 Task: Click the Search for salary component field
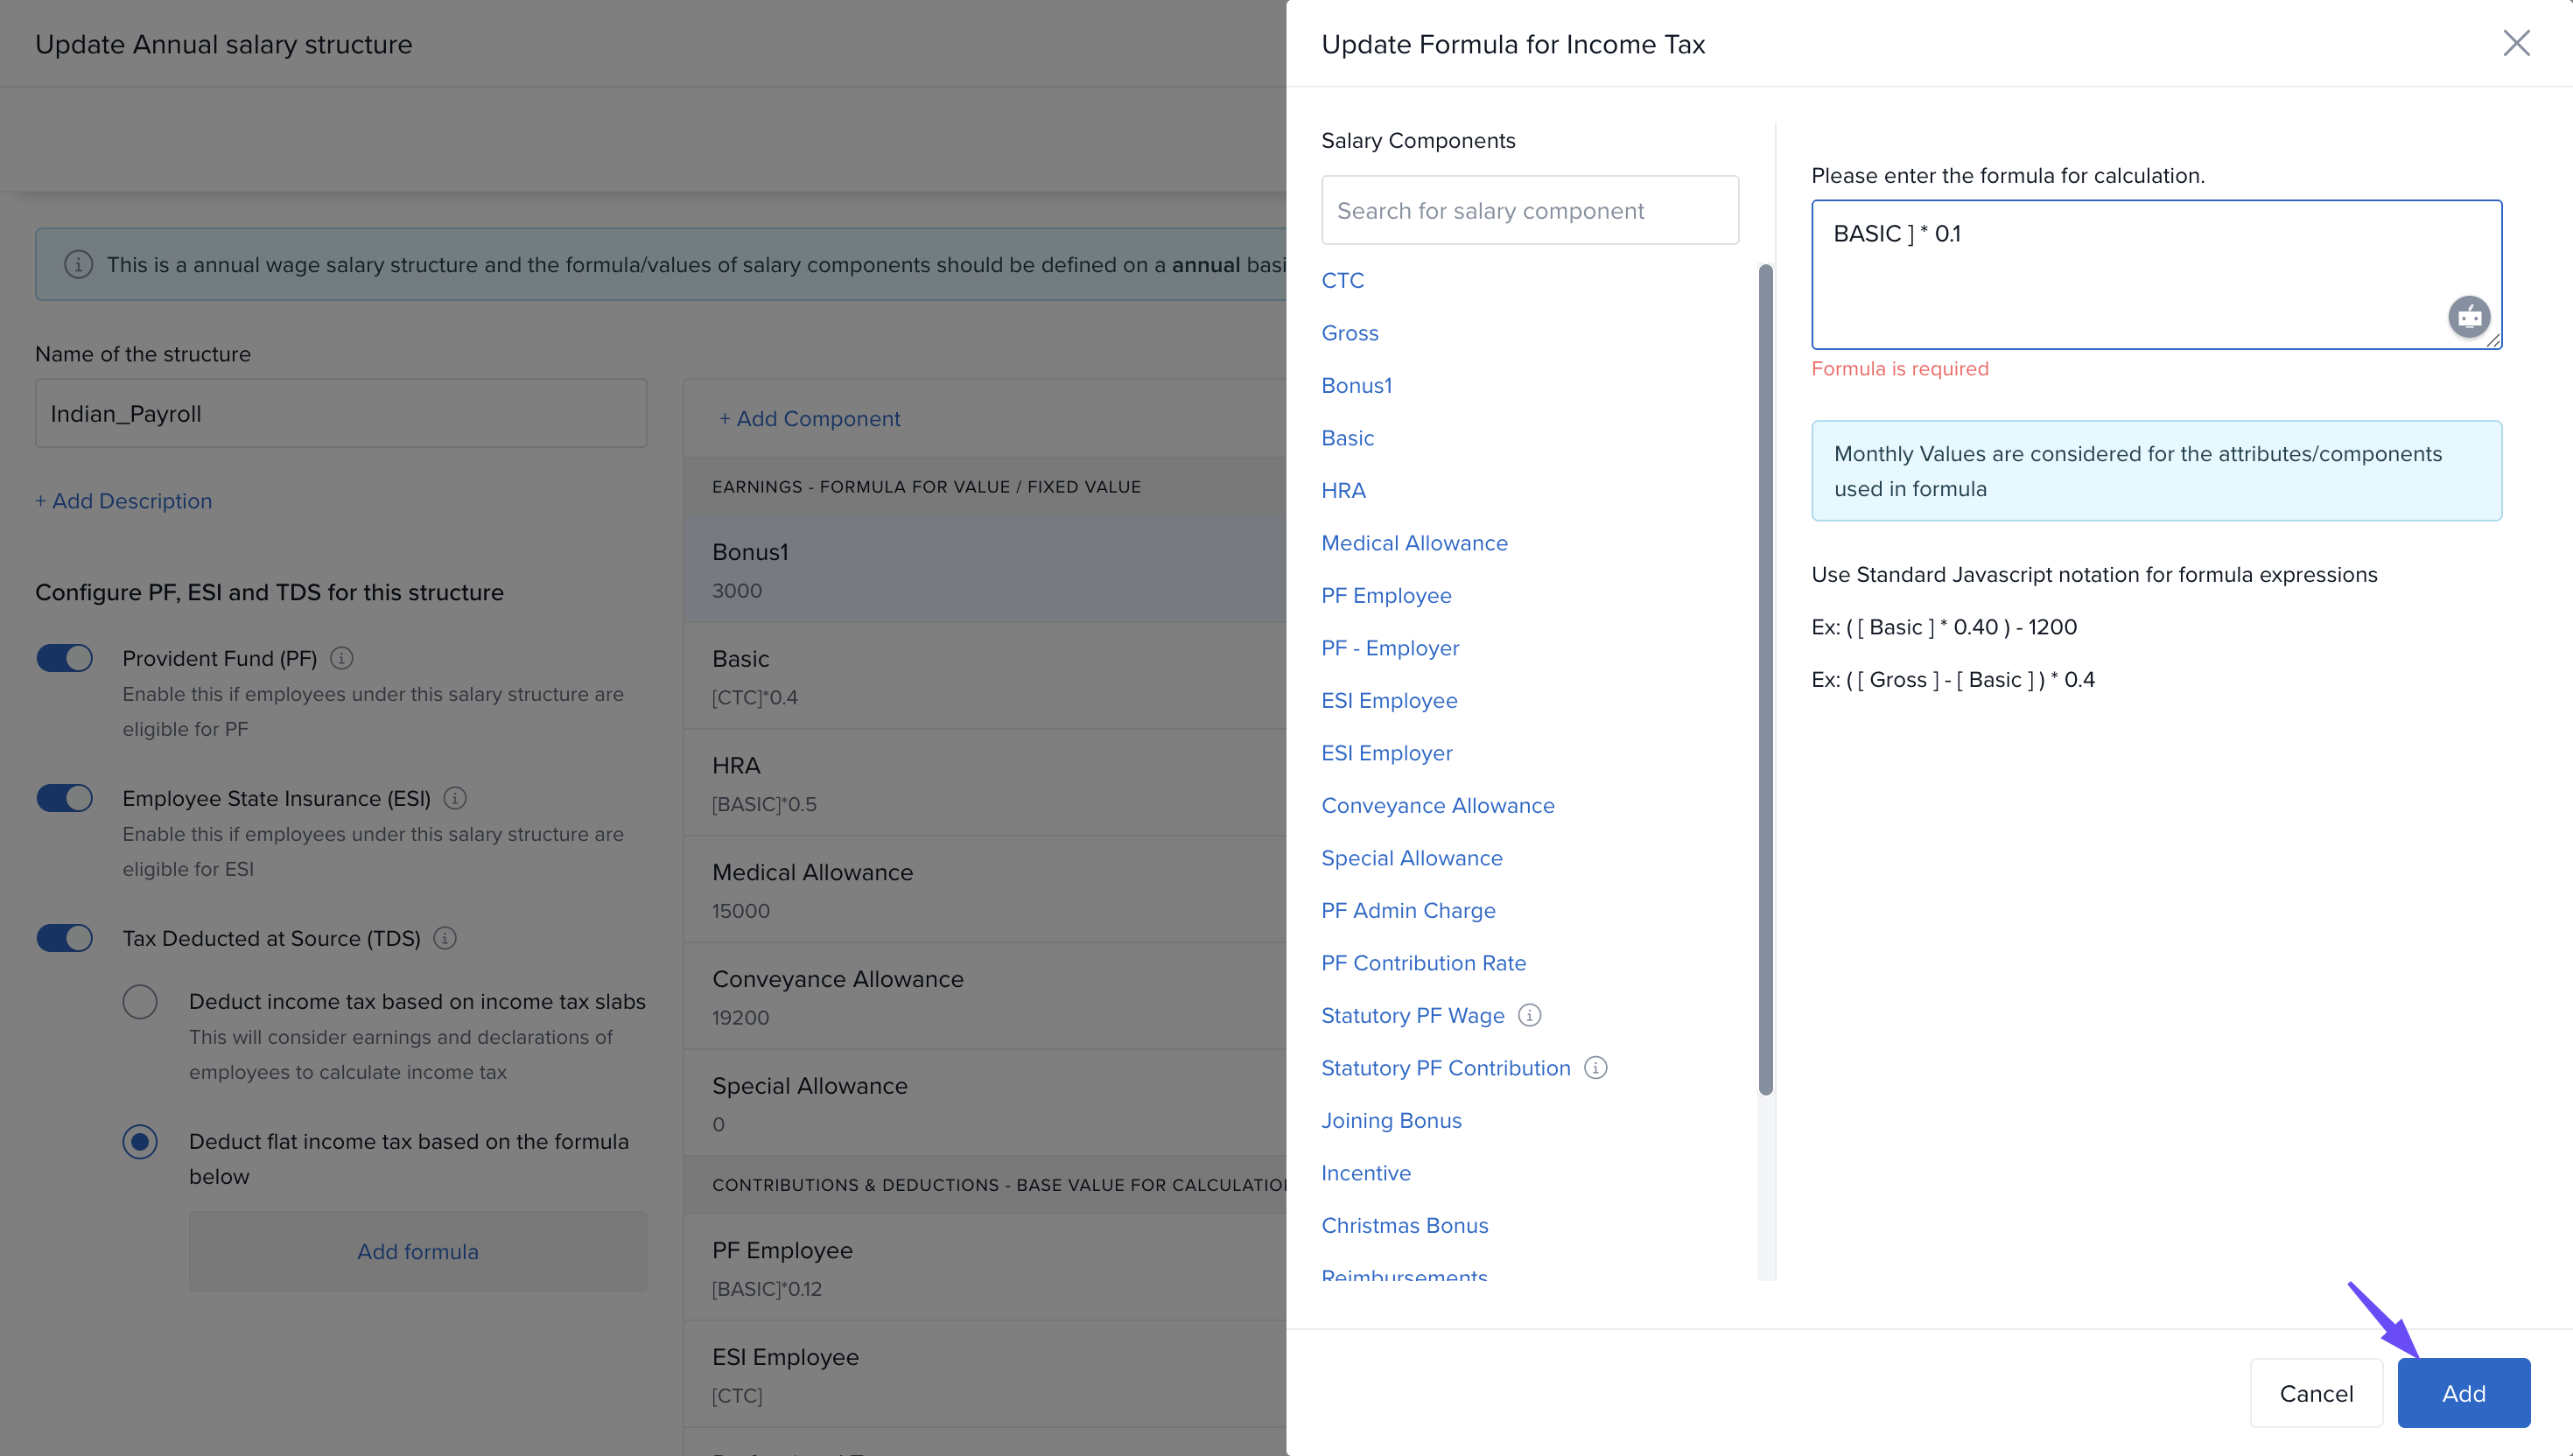[1529, 210]
